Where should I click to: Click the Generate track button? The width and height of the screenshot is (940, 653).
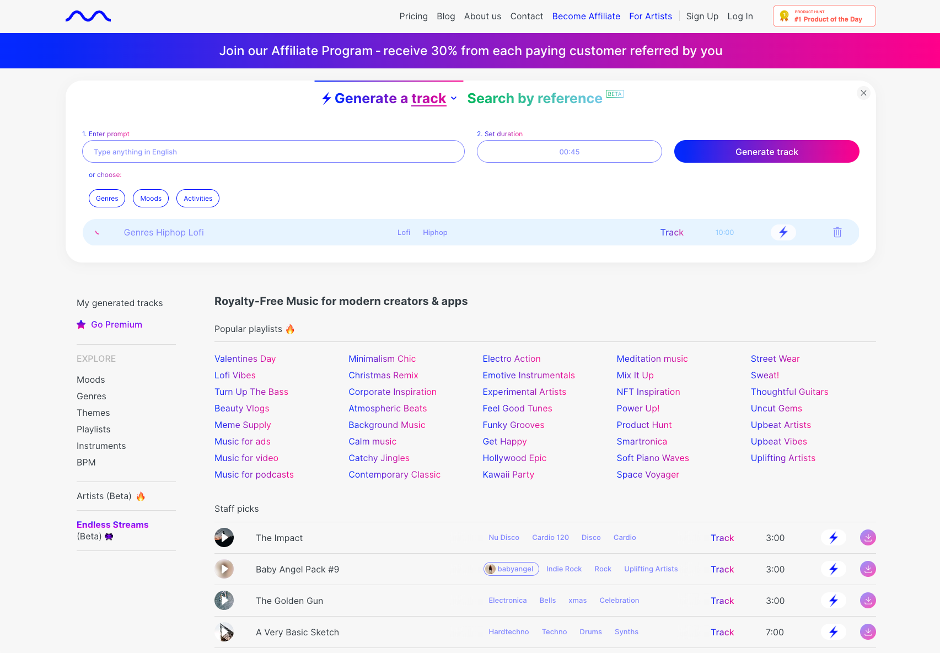point(766,152)
